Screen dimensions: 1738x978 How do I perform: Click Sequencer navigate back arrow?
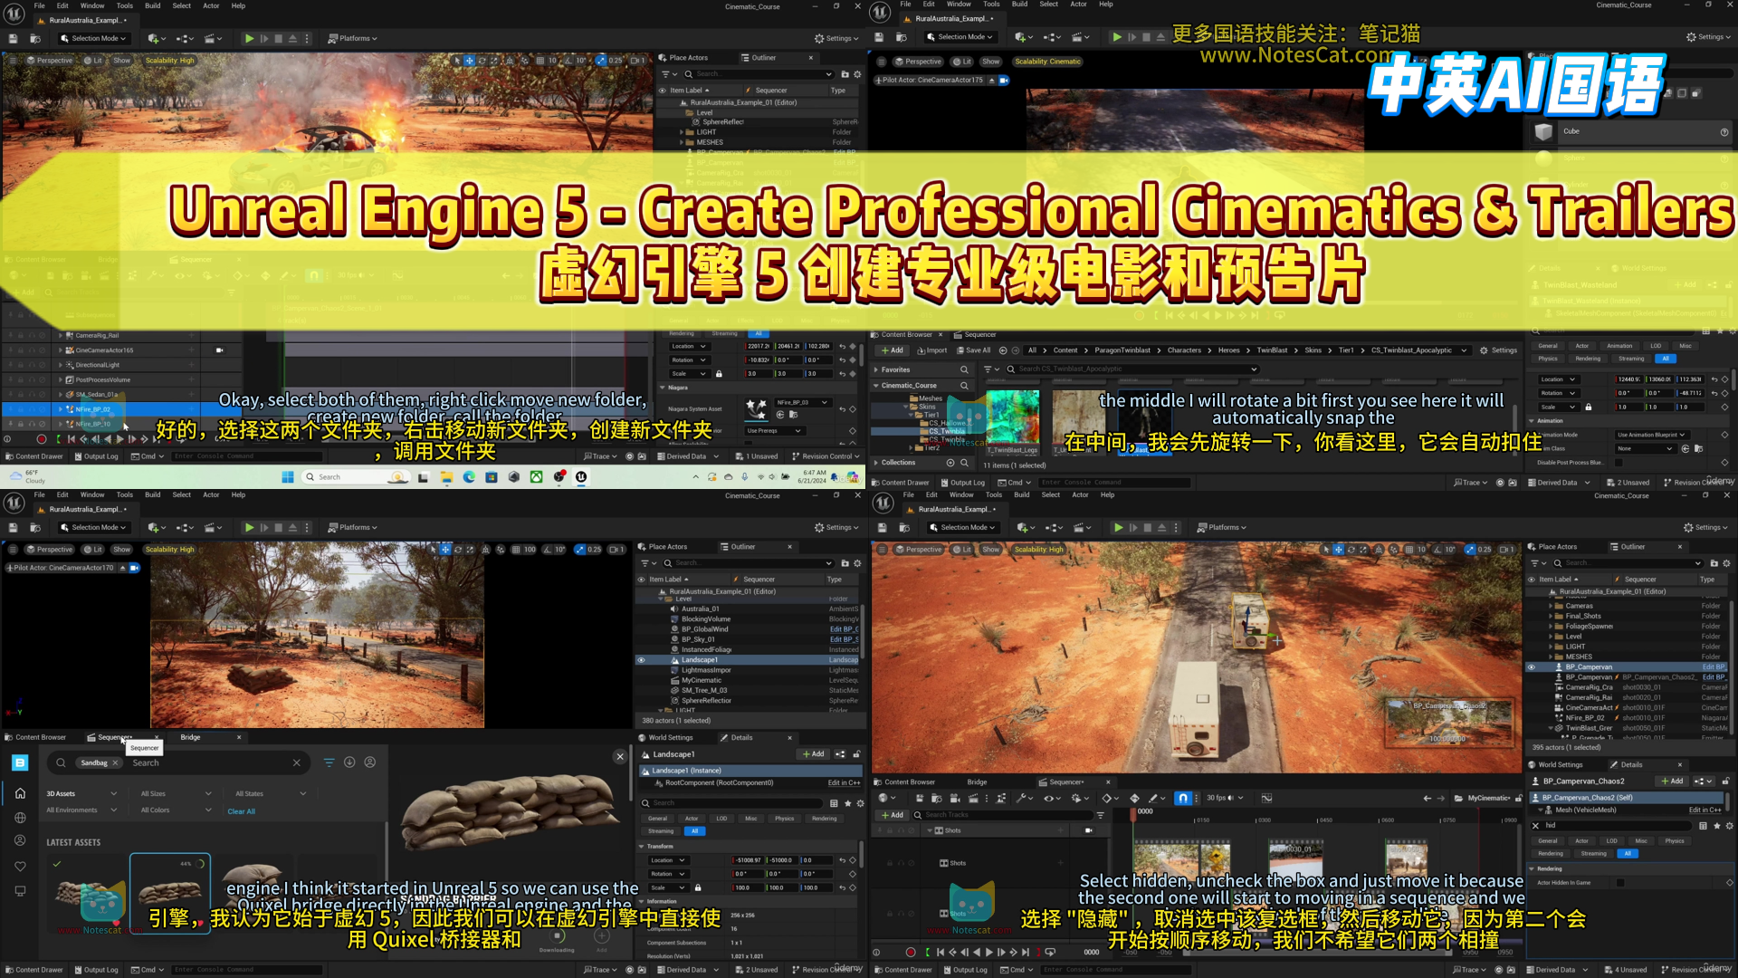(x=1428, y=798)
